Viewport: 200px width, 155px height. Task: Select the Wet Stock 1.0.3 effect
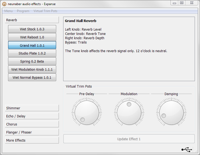(32, 29)
